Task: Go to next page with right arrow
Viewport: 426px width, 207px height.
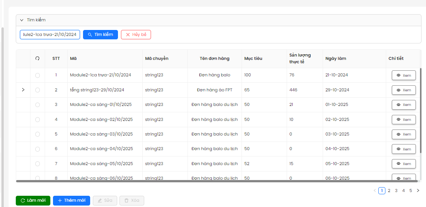Action: coord(418,191)
